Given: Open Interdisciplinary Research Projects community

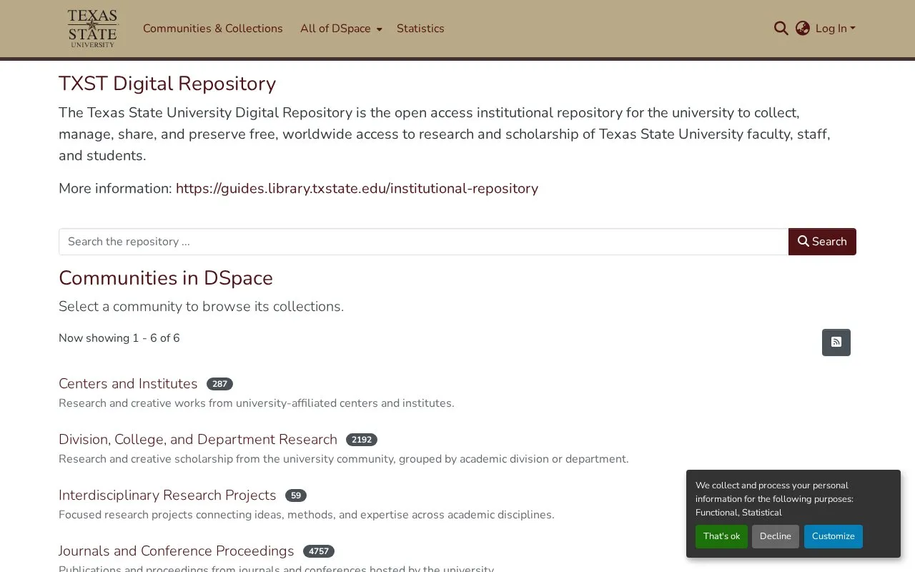Looking at the screenshot, I should tap(167, 495).
